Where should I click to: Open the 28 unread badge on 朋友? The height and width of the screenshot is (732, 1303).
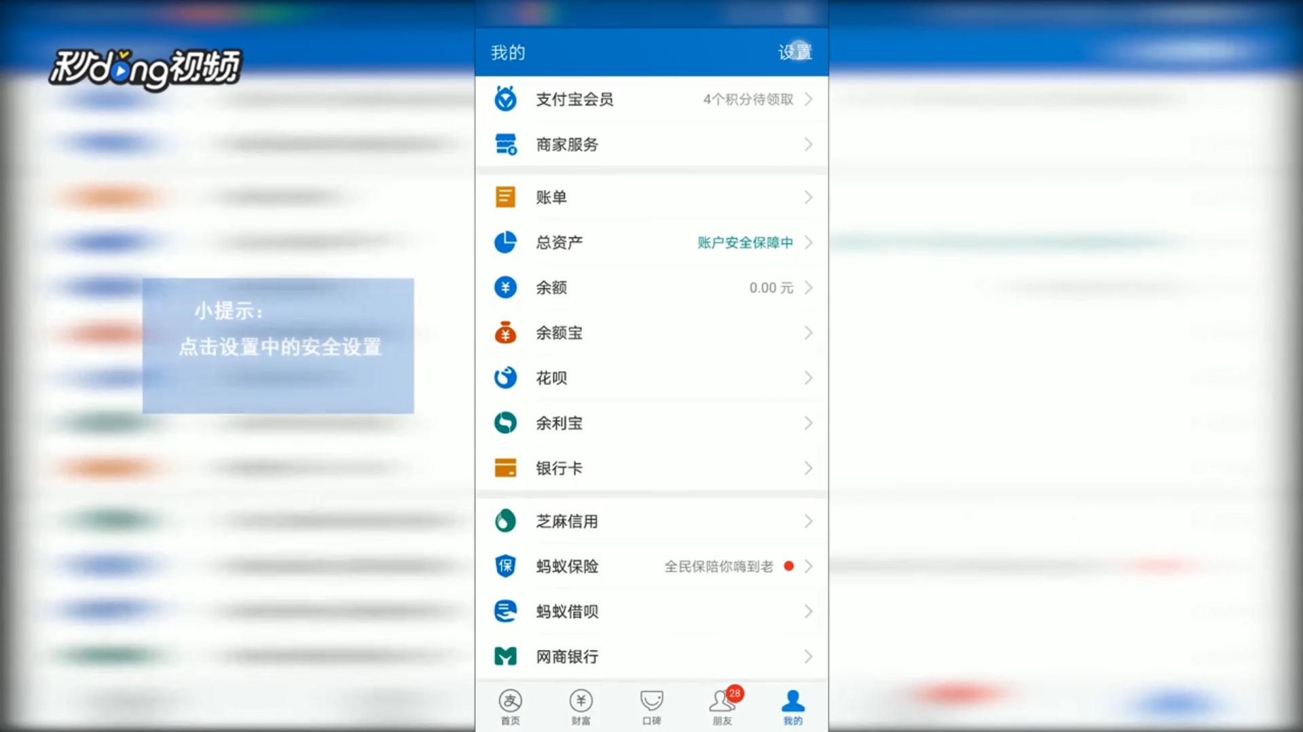click(735, 693)
